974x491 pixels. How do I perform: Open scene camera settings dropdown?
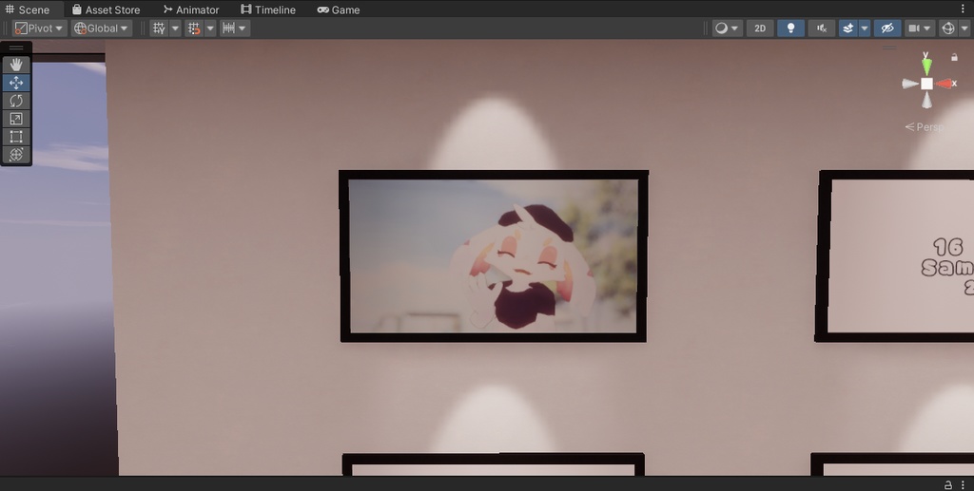pyautogui.click(x=920, y=28)
